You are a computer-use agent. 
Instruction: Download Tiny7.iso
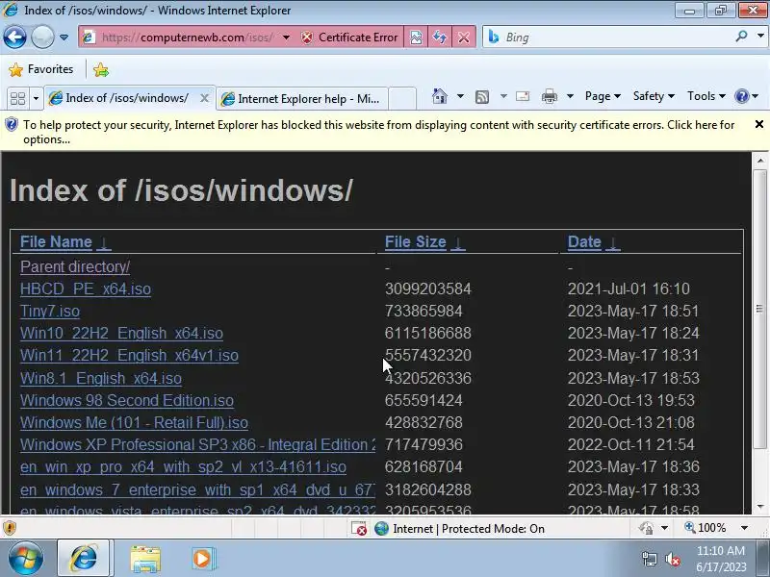coord(50,311)
